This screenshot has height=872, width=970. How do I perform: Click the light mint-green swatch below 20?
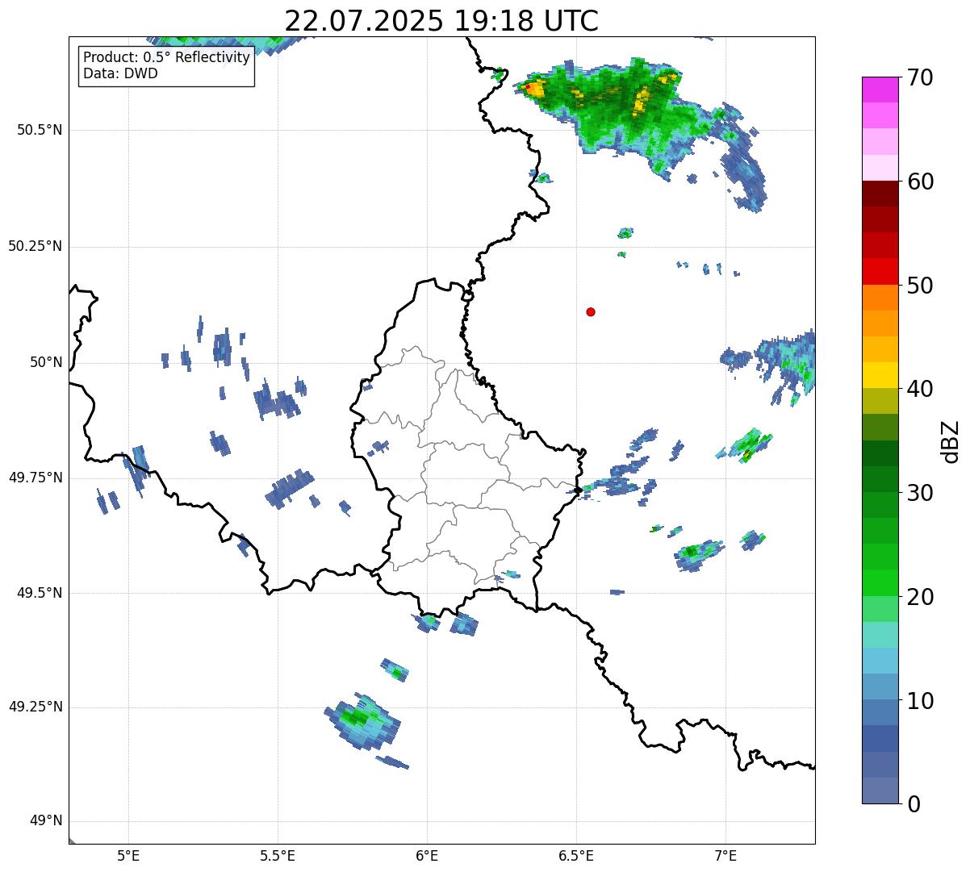click(879, 609)
